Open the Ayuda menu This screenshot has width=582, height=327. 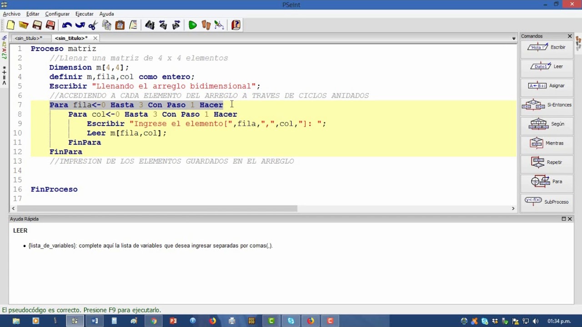coord(106,14)
